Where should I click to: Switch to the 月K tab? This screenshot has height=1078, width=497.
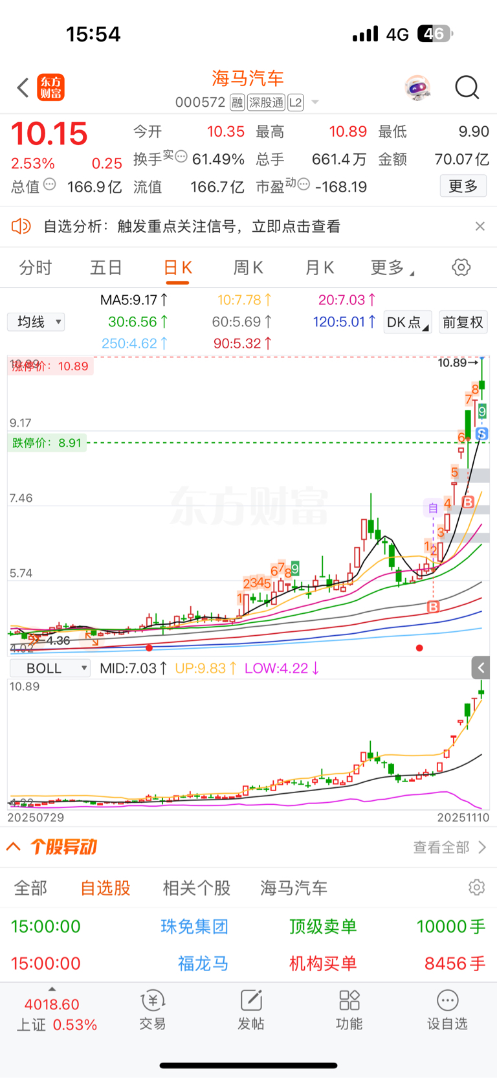pos(319,267)
